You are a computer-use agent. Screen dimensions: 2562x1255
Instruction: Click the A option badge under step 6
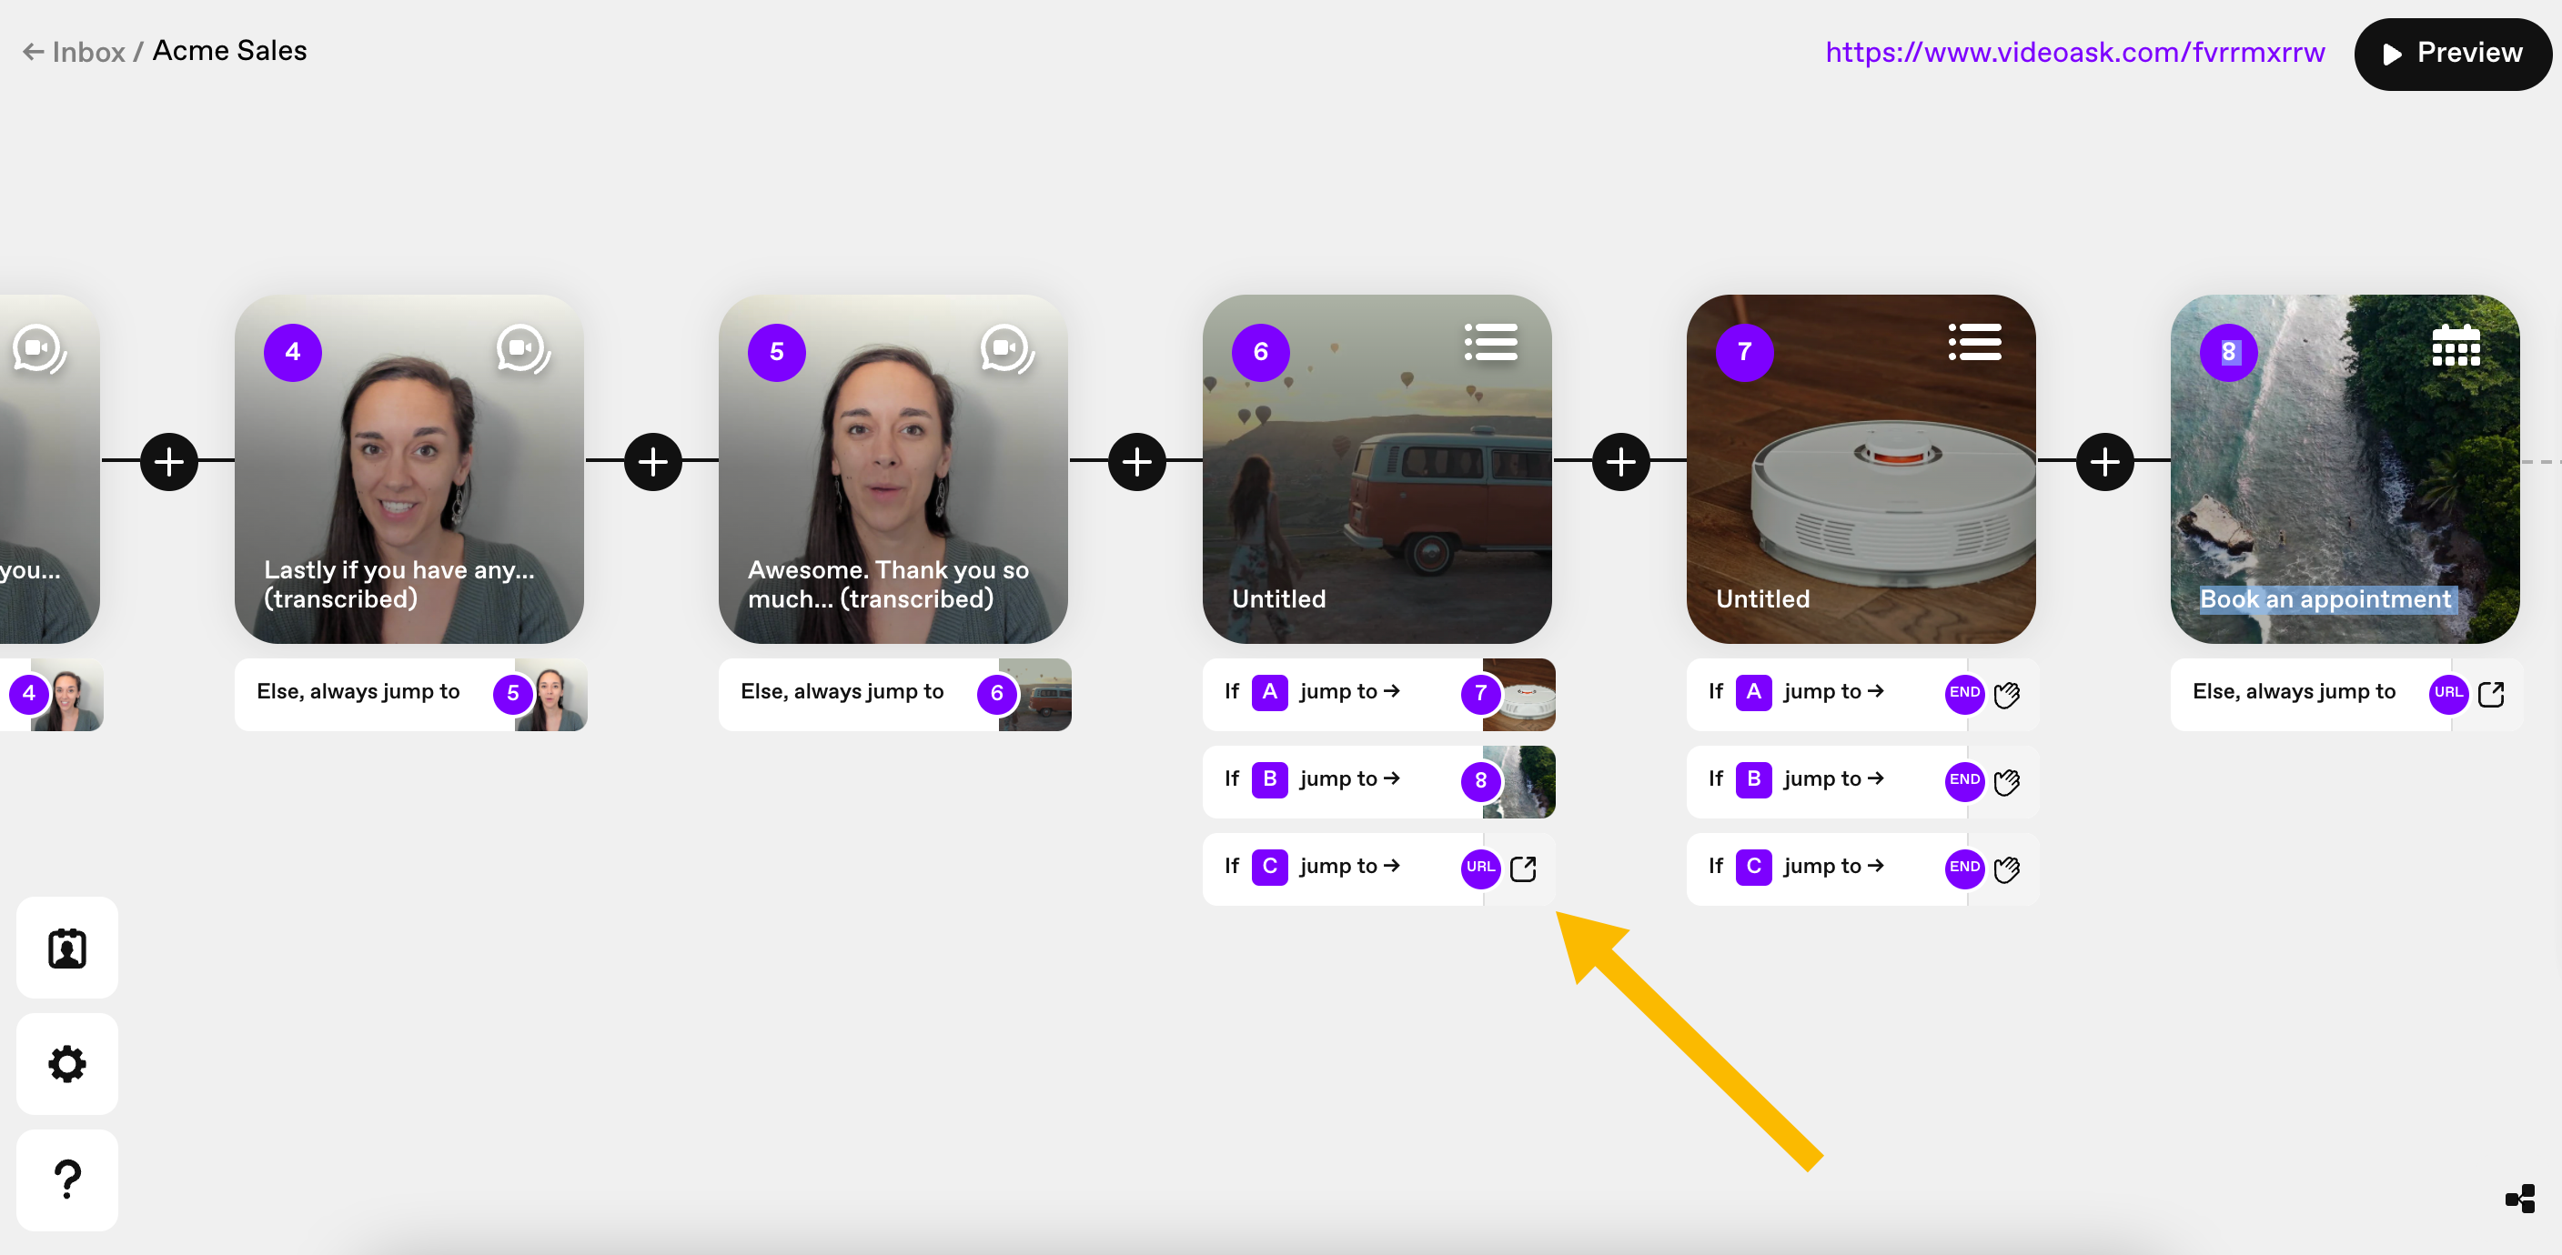pos(1270,691)
